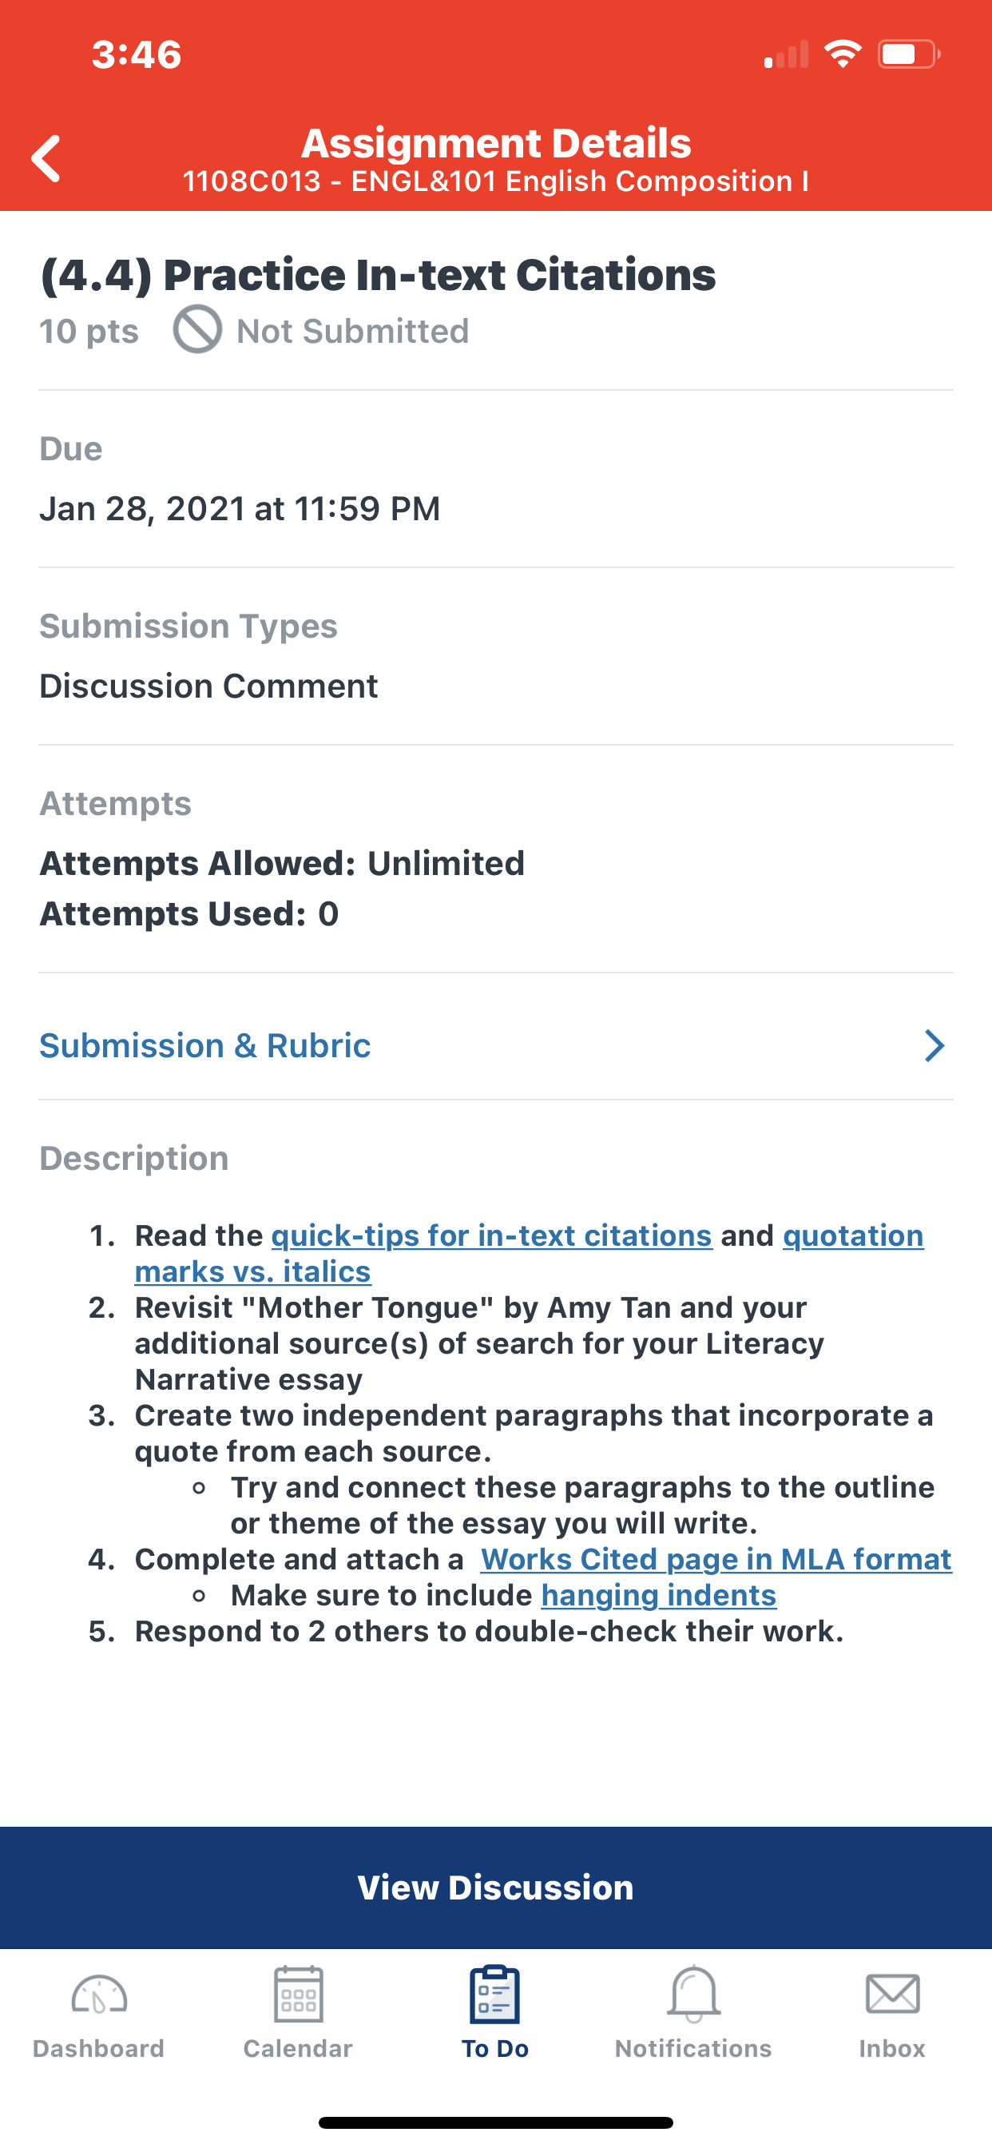Switch to the Calendar tab label
Screen dimensions: 992x2148
[298, 2049]
